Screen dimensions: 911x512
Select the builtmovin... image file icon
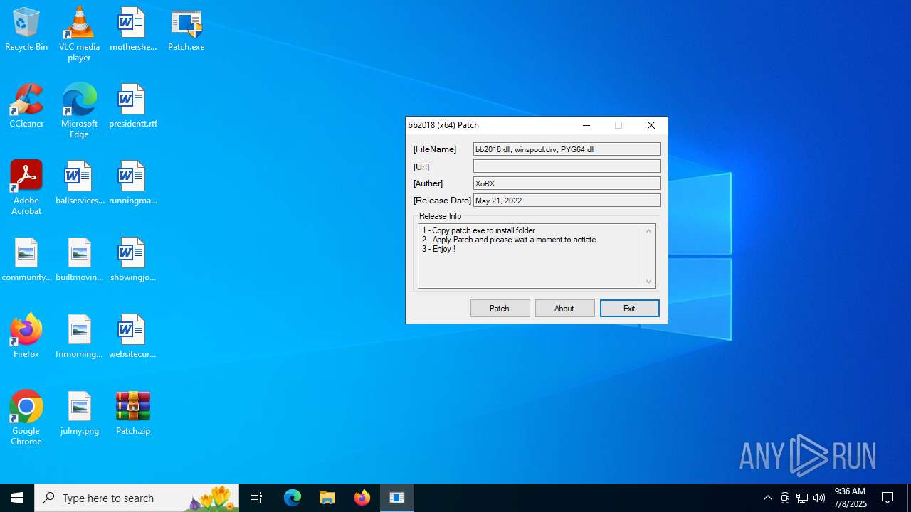pyautogui.click(x=79, y=260)
